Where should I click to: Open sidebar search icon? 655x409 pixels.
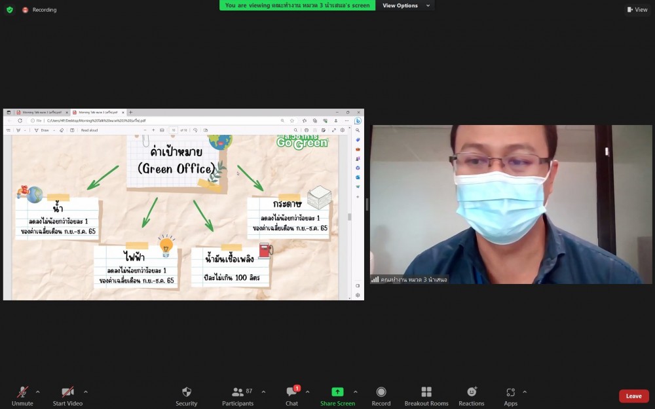358,130
